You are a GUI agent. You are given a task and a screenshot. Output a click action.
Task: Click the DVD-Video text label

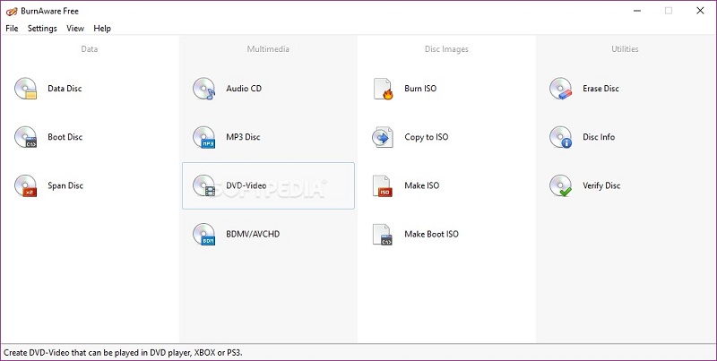pos(246,185)
